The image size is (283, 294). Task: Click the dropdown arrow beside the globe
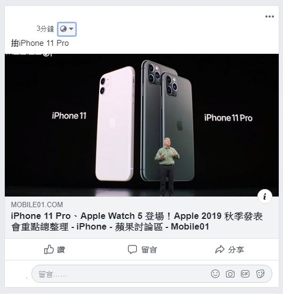(71, 29)
